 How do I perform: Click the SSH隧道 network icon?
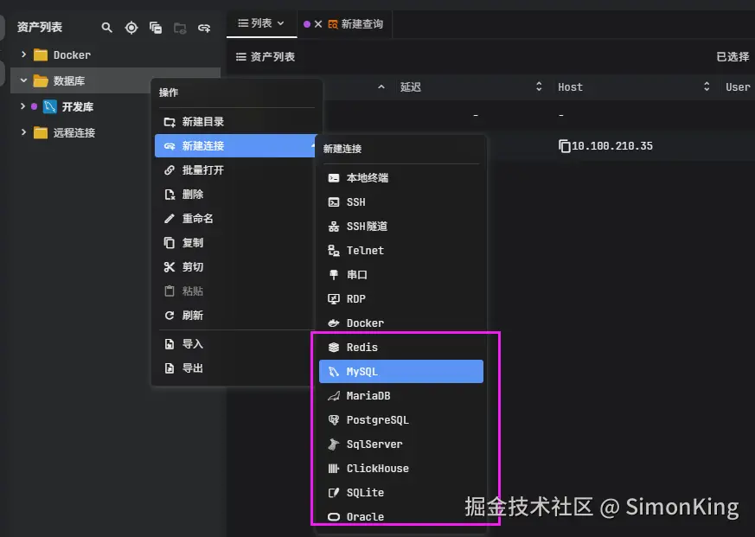[x=333, y=227]
